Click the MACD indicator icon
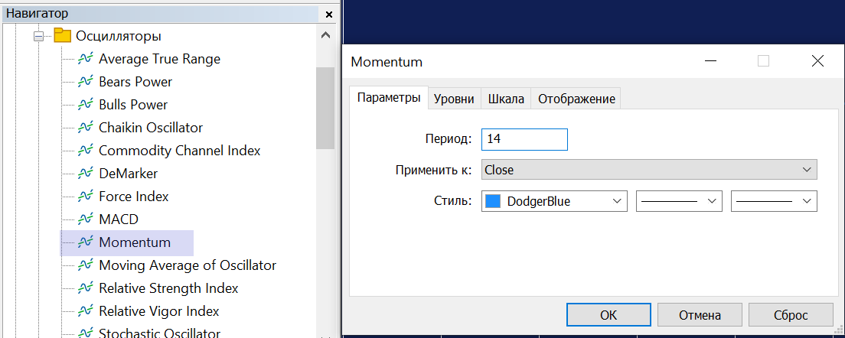Image resolution: width=845 pixels, height=338 pixels. point(85,219)
